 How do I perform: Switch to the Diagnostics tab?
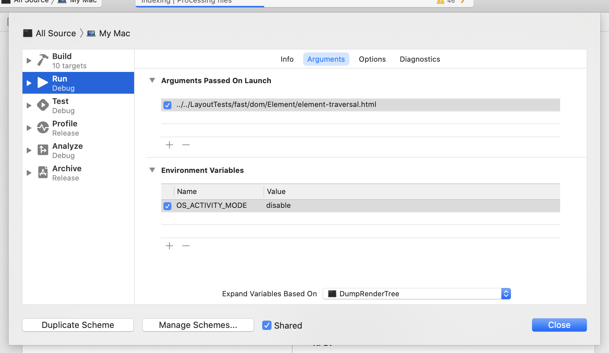(420, 59)
